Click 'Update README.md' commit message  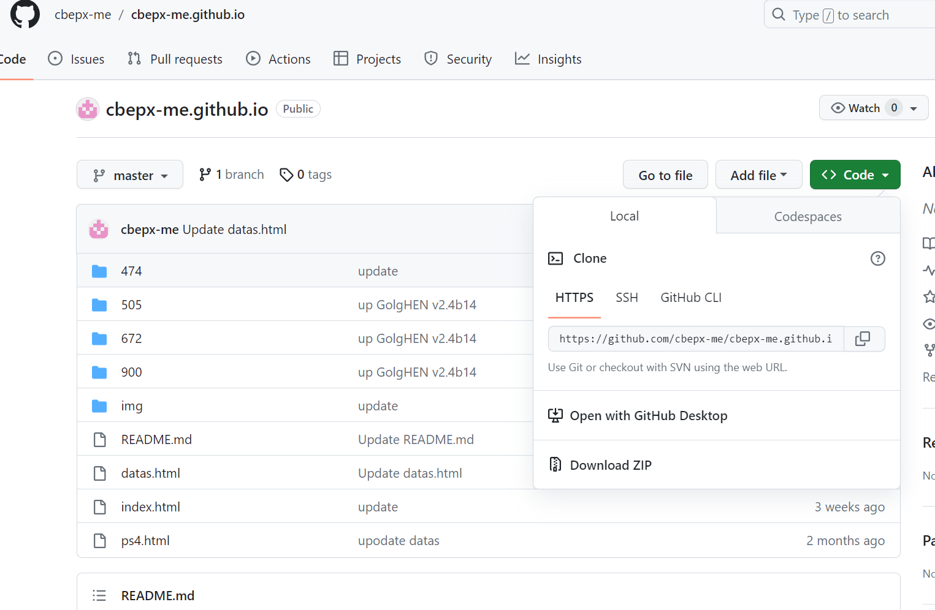click(x=416, y=440)
